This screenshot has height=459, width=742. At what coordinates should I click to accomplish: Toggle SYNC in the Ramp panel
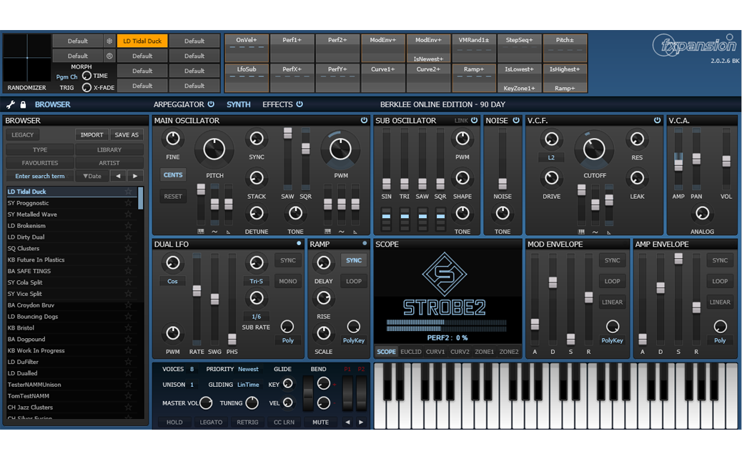coord(354,260)
